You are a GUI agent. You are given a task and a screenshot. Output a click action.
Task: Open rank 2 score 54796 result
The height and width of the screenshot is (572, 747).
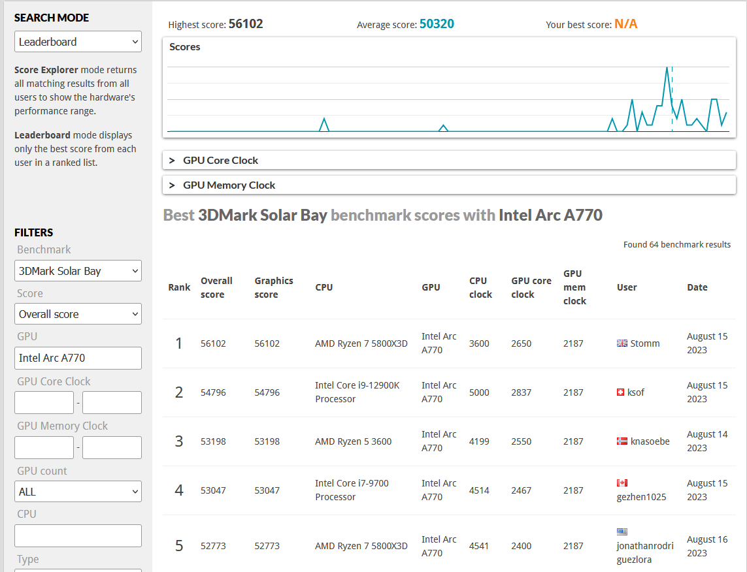click(213, 392)
